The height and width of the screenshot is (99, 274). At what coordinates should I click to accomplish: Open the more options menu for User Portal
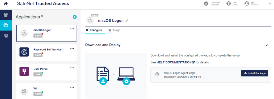(72, 68)
